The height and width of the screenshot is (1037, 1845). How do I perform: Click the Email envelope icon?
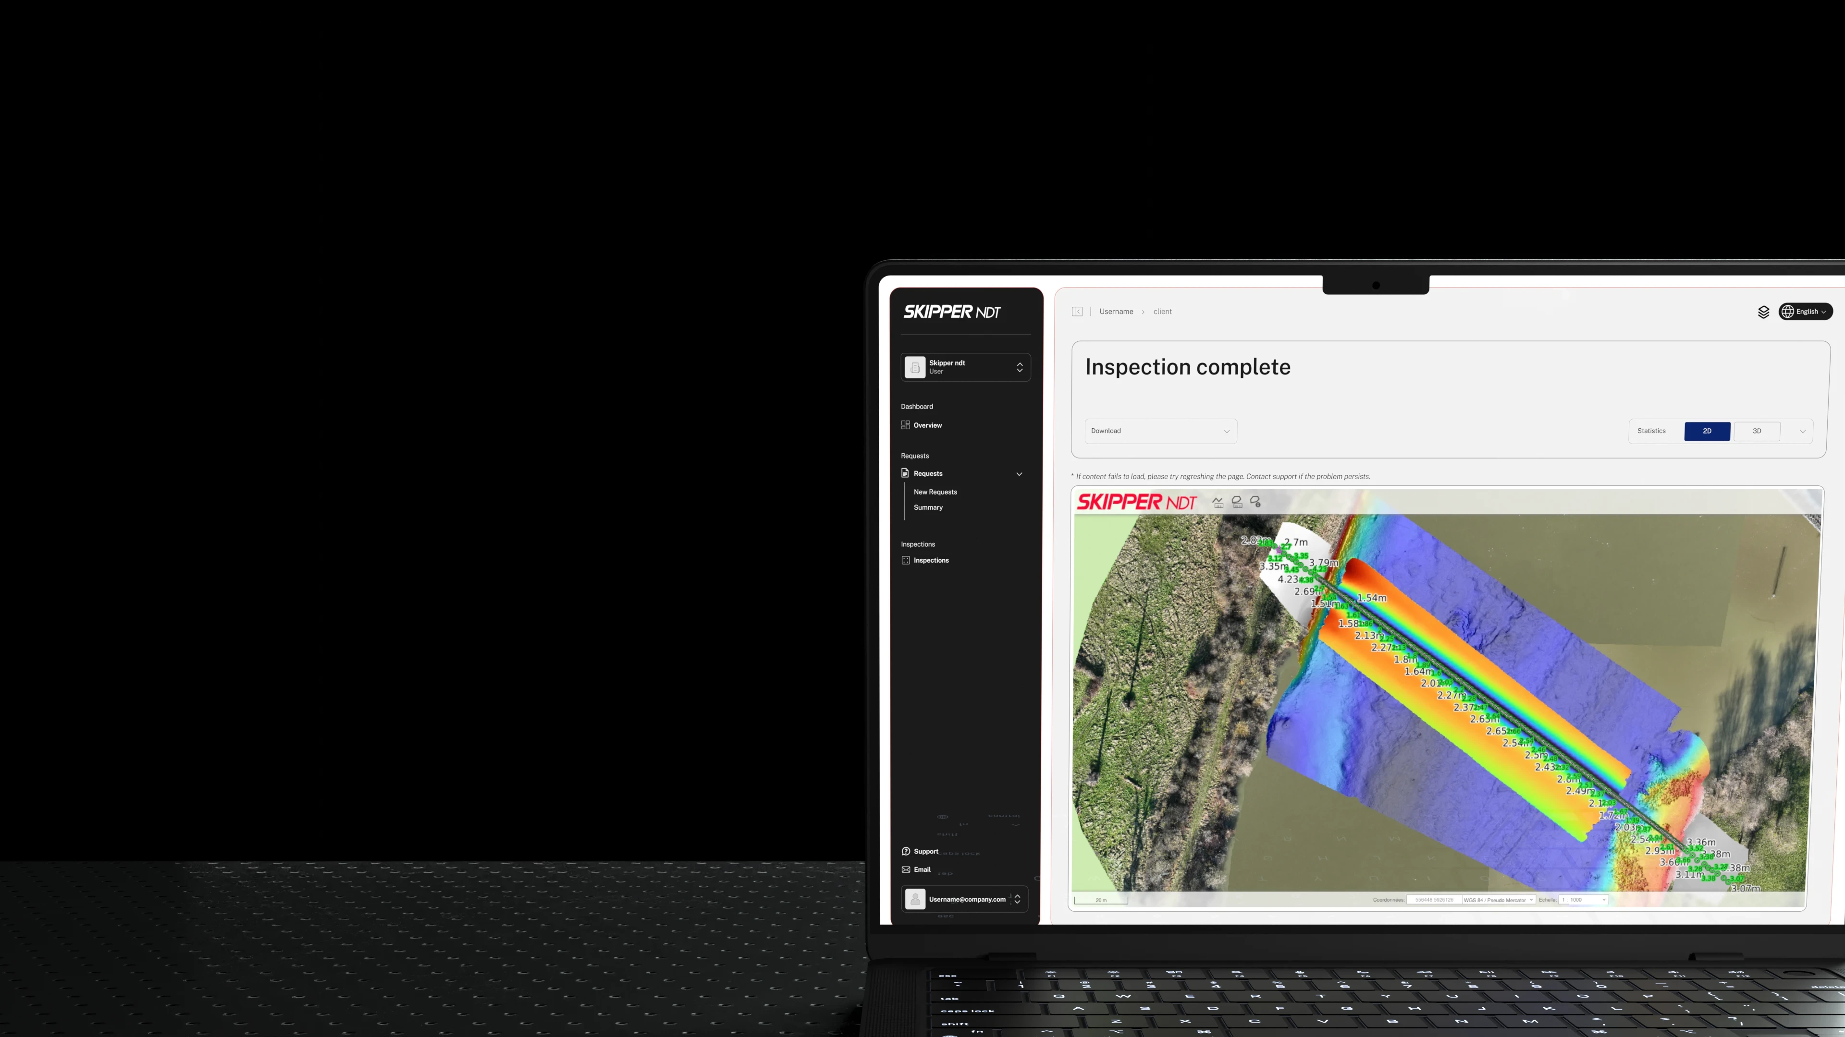pos(906,869)
